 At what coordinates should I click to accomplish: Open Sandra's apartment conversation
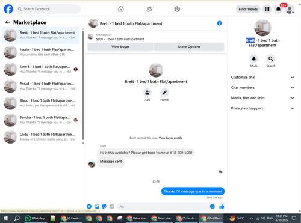tap(41, 120)
